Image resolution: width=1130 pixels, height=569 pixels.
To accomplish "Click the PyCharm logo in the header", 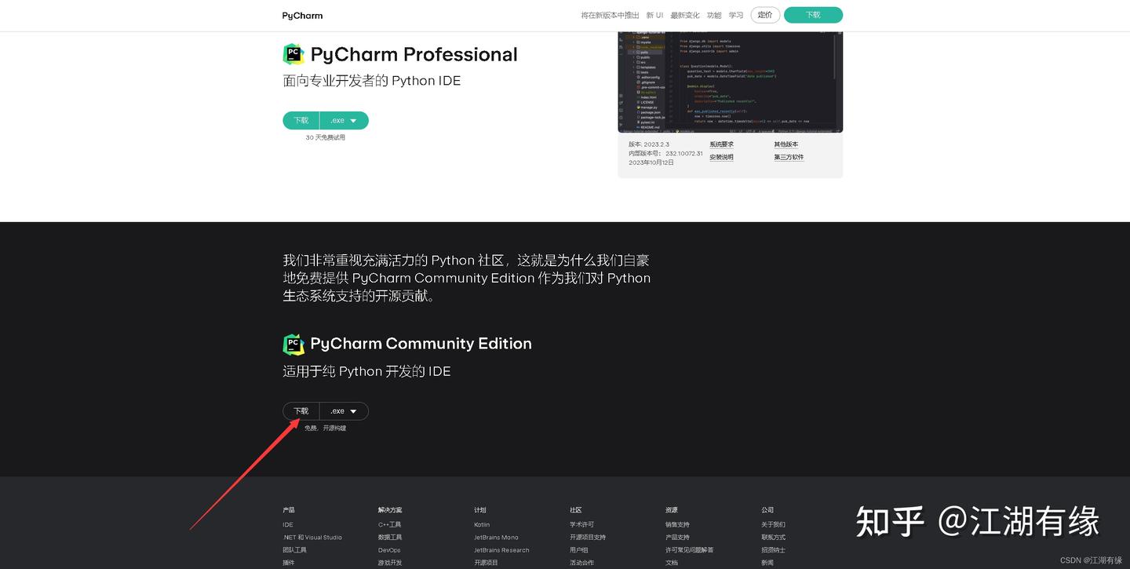I will point(301,15).
